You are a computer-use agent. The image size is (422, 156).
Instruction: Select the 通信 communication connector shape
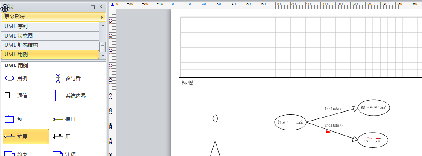pos(16,95)
